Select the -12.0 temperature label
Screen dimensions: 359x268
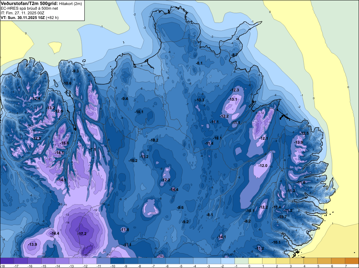(263, 166)
